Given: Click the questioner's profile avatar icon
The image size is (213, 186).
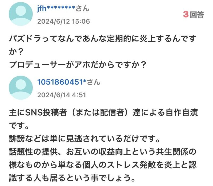Looking at the screenshot, I should pyautogui.click(x=21, y=14).
